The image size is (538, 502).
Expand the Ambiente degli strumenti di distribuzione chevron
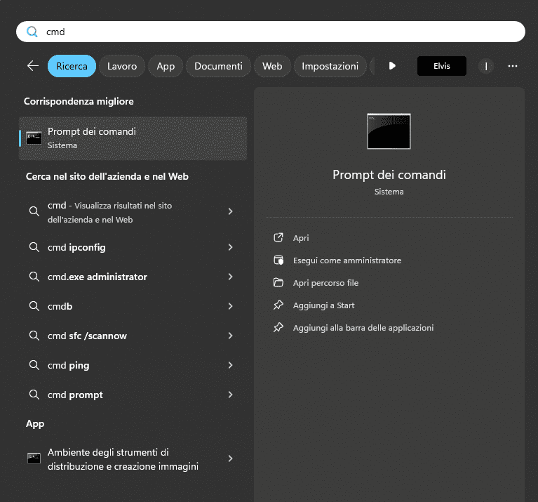click(x=230, y=459)
